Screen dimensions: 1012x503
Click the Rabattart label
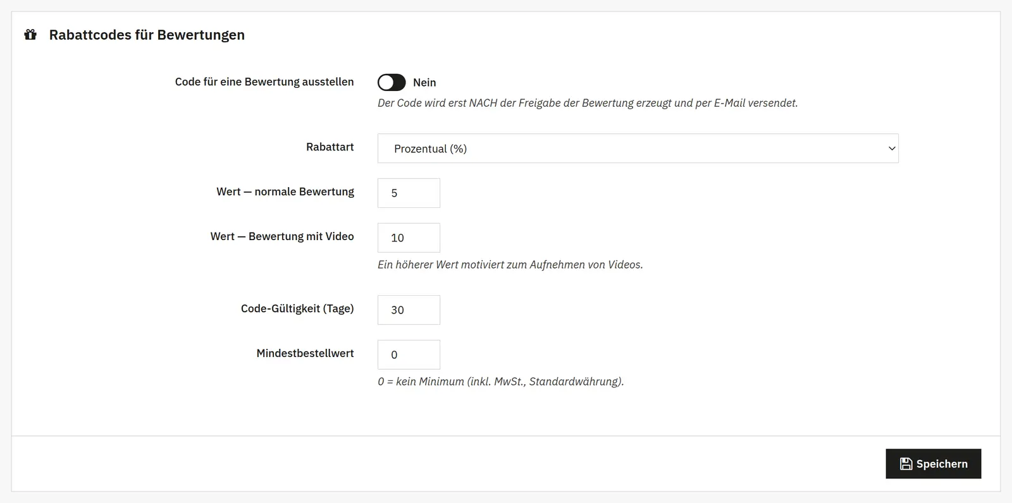[330, 147]
